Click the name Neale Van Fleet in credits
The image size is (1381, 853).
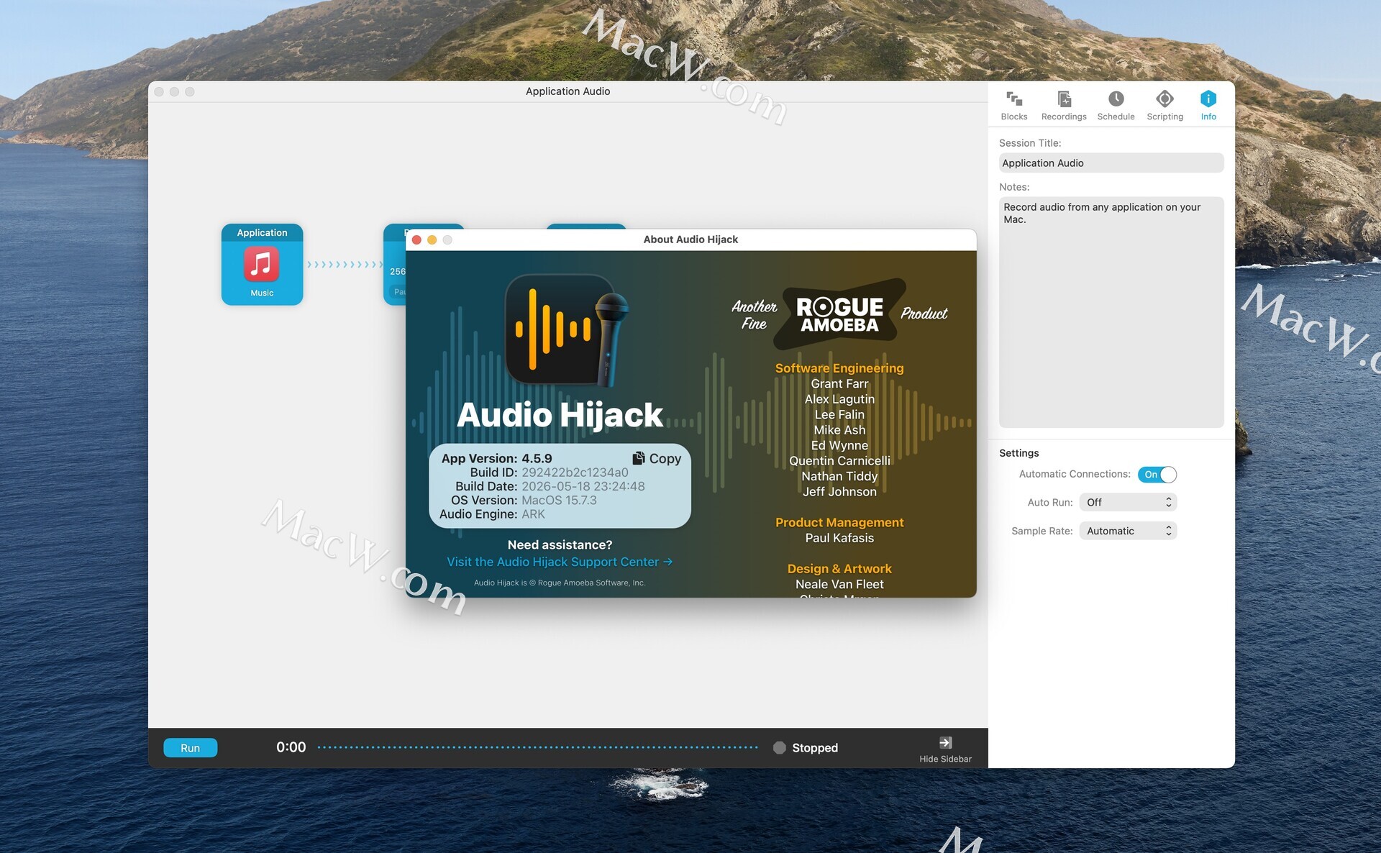click(x=839, y=585)
